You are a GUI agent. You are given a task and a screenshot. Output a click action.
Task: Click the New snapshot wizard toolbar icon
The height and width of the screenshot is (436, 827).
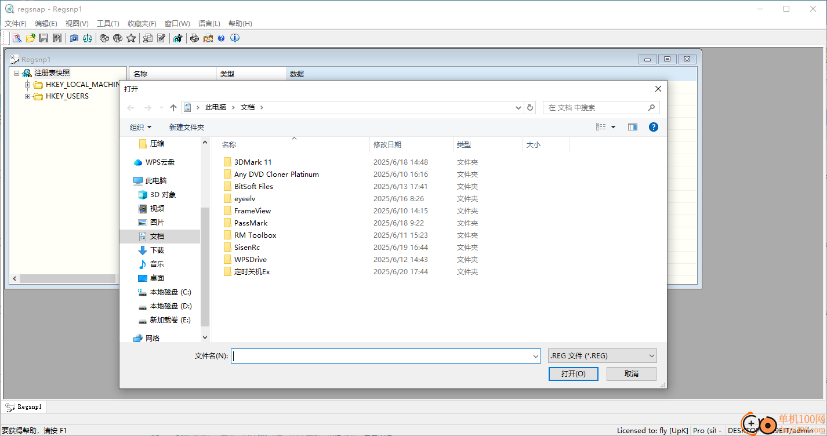click(x=17, y=38)
